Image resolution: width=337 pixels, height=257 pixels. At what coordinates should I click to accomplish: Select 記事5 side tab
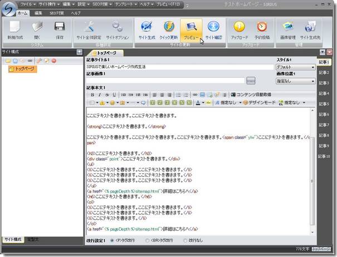(324, 104)
